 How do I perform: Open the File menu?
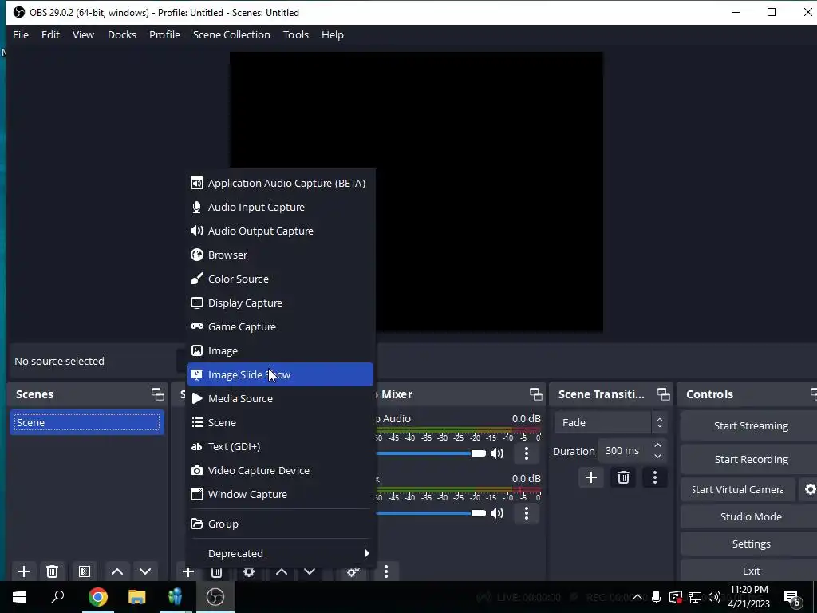coord(21,35)
